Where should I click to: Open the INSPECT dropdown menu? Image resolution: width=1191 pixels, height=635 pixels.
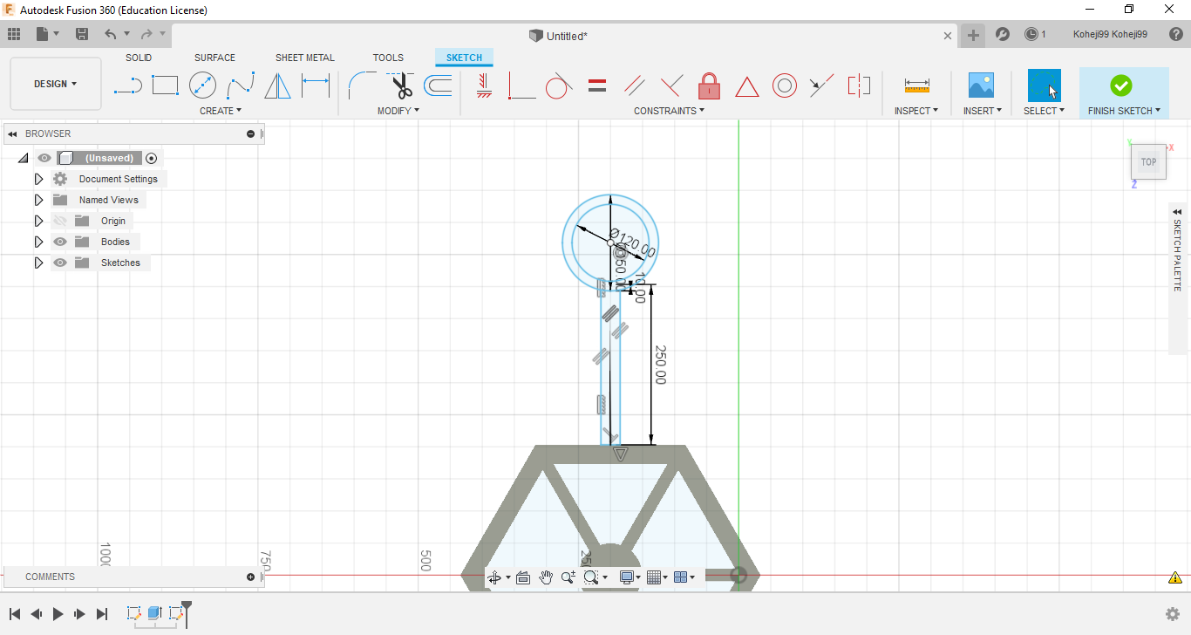(x=916, y=111)
